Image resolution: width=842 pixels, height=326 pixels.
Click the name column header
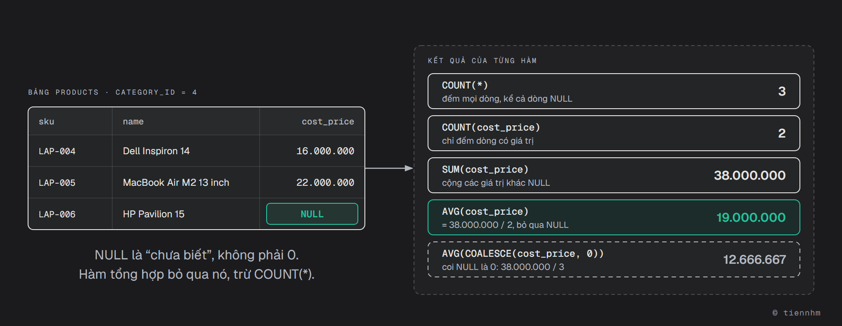pos(133,121)
